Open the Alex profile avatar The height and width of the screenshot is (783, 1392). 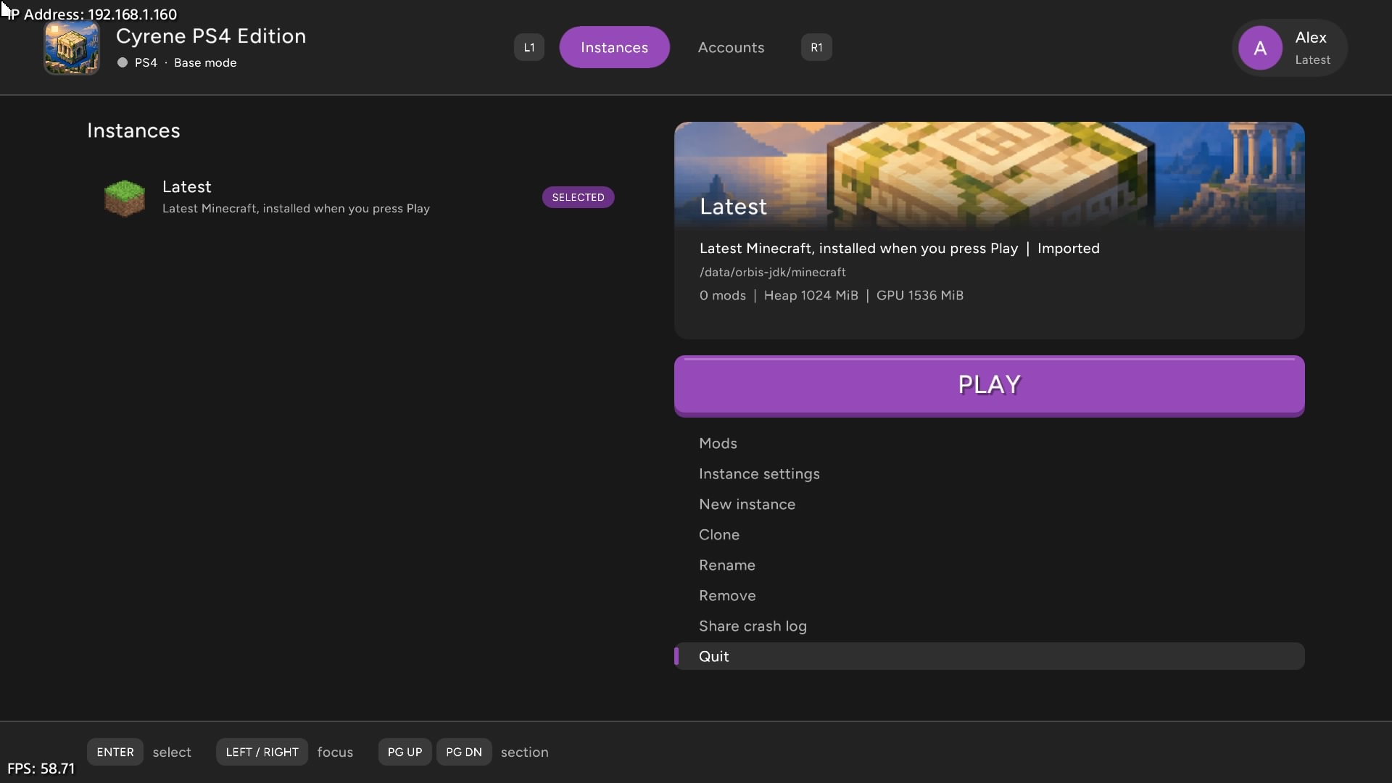(x=1260, y=48)
